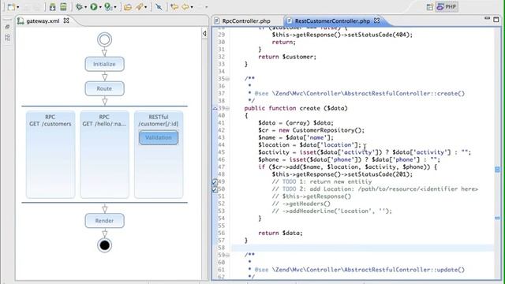Click the "public function create ($data)" line
505x284 pixels.
[296, 108]
